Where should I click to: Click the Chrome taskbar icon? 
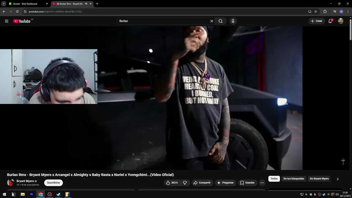coord(41,194)
